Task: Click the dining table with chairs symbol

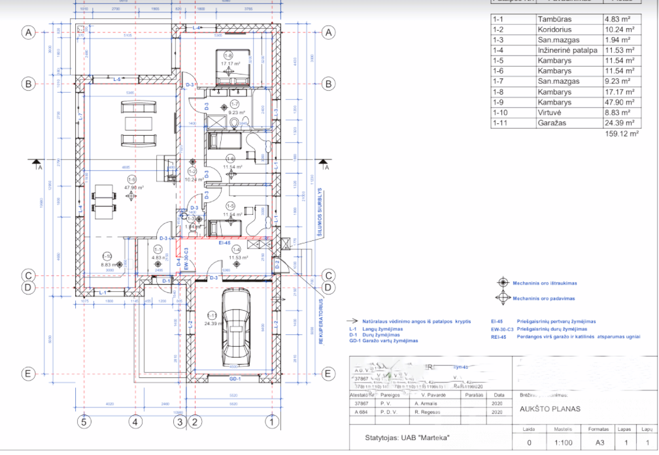Action: 104,202
